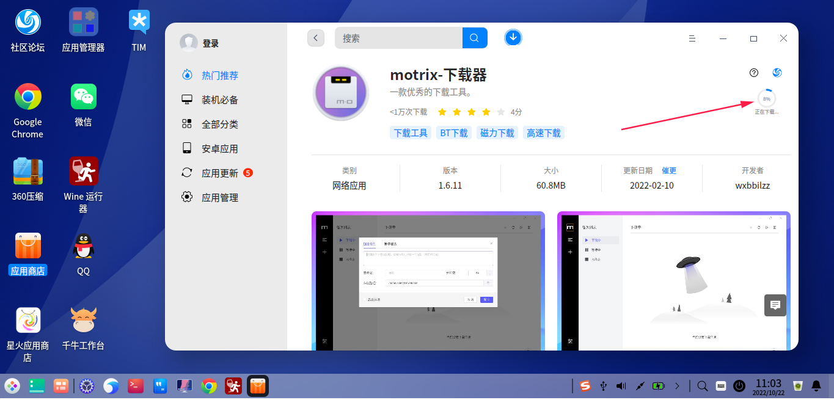The height and width of the screenshot is (400, 834).
Task: Click the battery icon in the system tray
Action: click(x=659, y=385)
